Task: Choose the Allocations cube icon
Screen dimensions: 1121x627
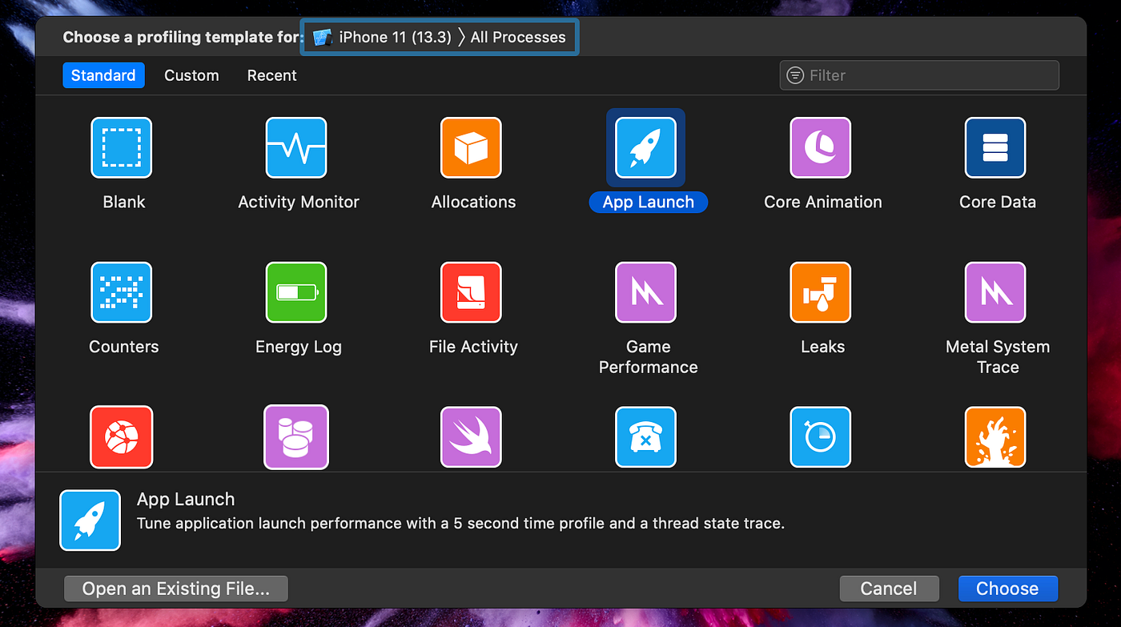Action: click(471, 147)
